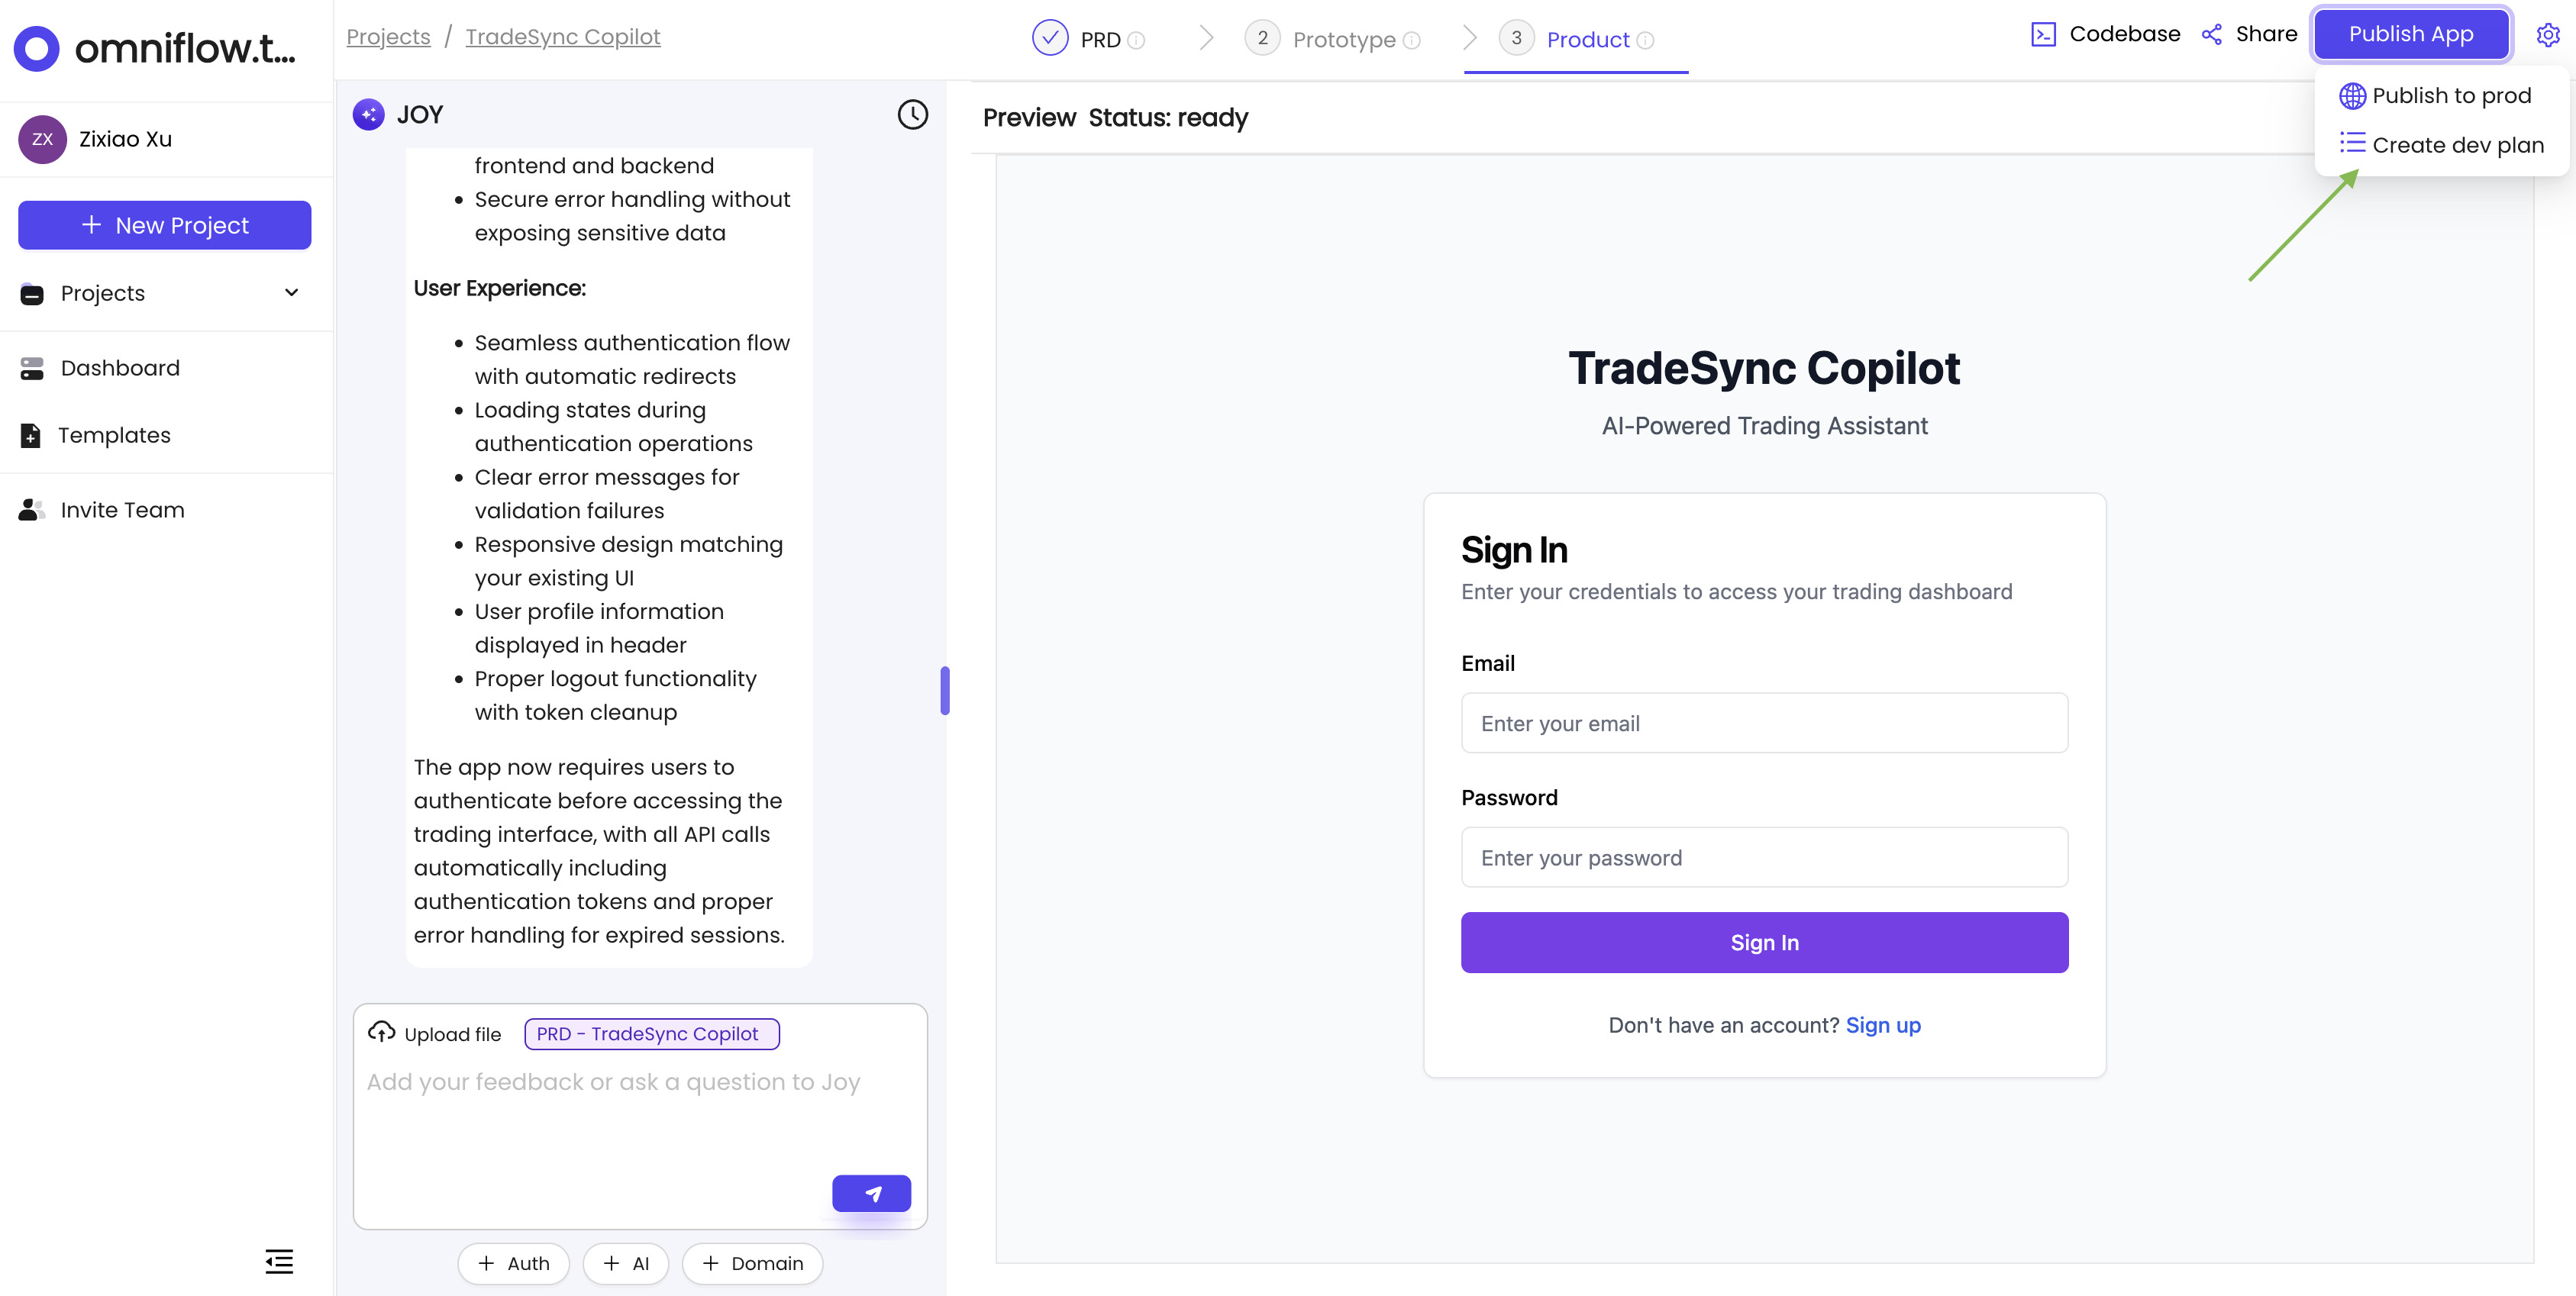Open Dashboard from the sidebar icon
This screenshot has height=1296, width=2576.
pyautogui.click(x=31, y=367)
